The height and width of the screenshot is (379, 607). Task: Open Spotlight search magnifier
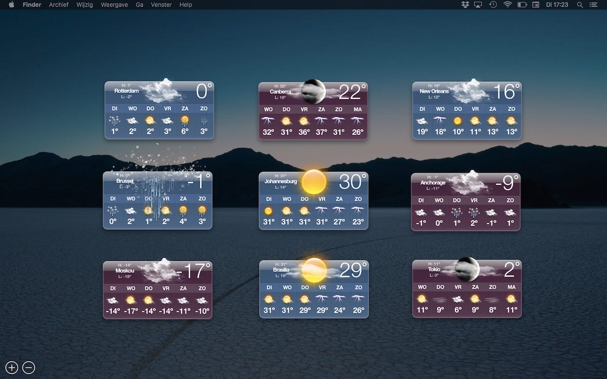coord(580,5)
